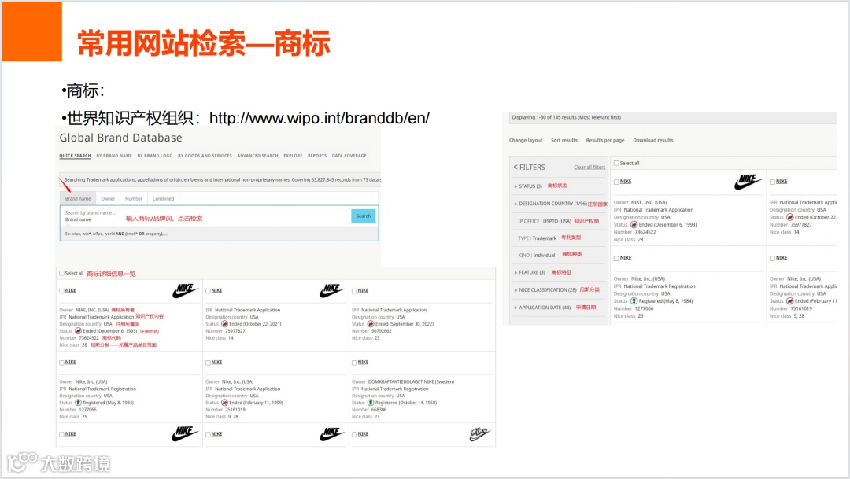Select the Combined search tab
The height and width of the screenshot is (479, 850).
point(163,199)
